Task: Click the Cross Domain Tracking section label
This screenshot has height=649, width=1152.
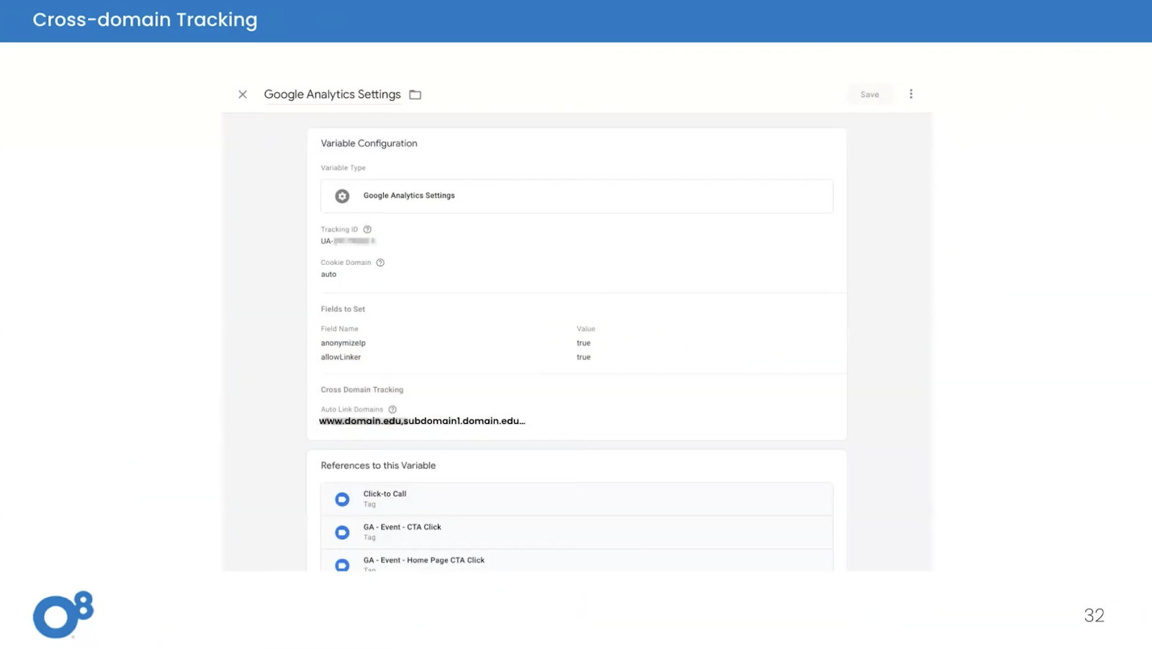Action: [362, 390]
